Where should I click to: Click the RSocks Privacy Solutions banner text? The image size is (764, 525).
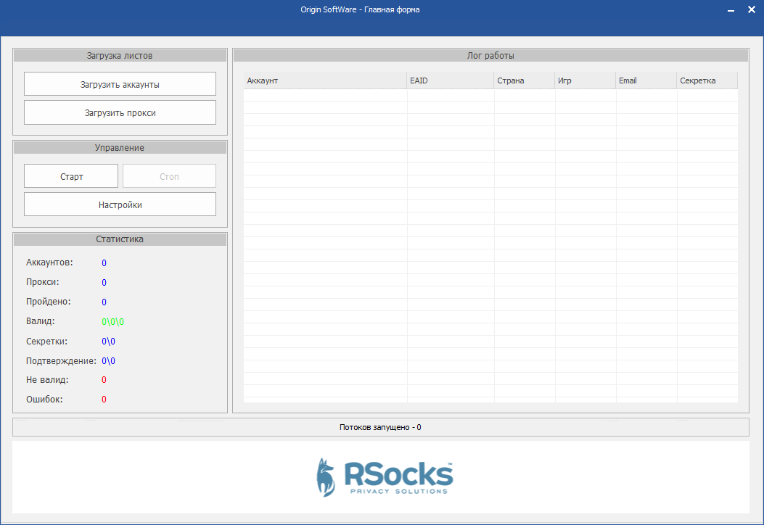397,477
